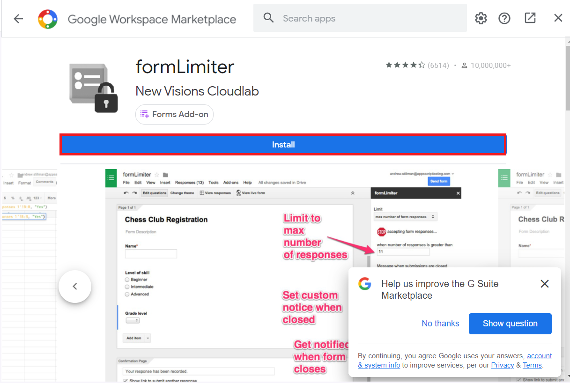Select the Beginner skill level radio button
This screenshot has width=570, height=383.
[x=126, y=280]
